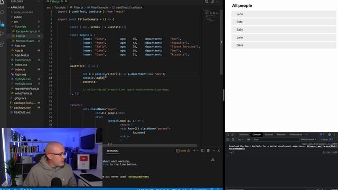Screen dimensions: 338x190
Task: Open setupTests.js file
Action: 23,93
